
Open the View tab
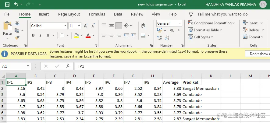[156, 14]
